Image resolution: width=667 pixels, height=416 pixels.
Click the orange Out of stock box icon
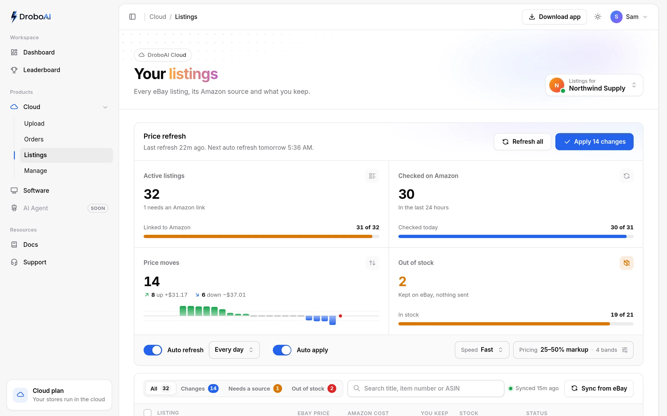(x=626, y=263)
